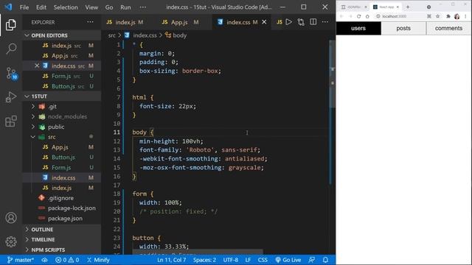Open the menu bar overflow ellipsis
472x265 pixels.
[x=143, y=7]
